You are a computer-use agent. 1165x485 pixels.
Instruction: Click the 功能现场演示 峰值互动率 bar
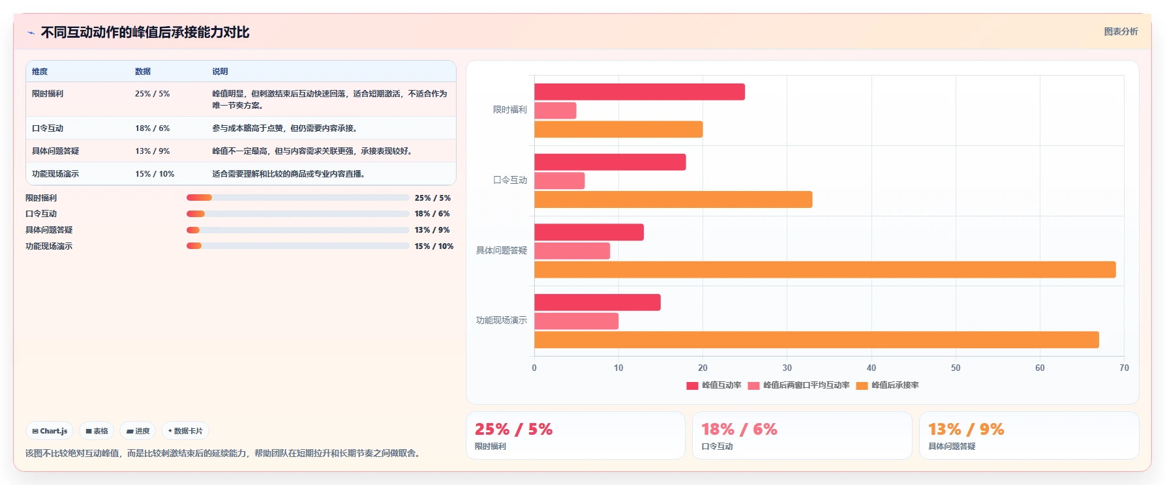598,302
